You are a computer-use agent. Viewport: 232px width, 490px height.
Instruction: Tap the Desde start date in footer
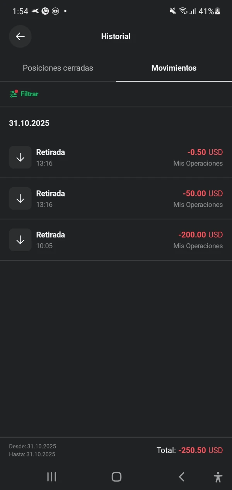[x=32, y=447]
